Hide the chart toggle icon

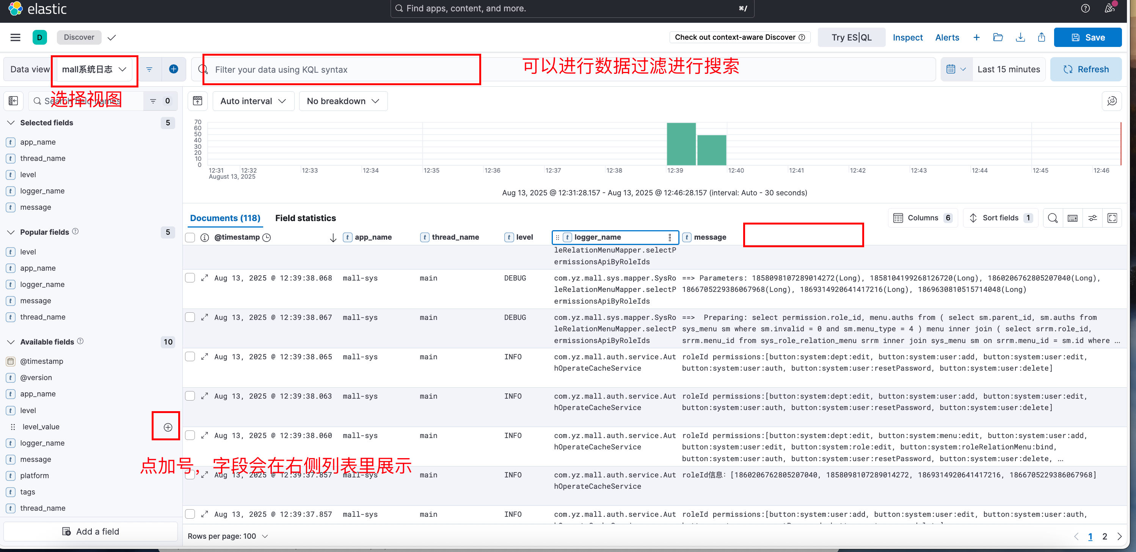[x=198, y=101]
